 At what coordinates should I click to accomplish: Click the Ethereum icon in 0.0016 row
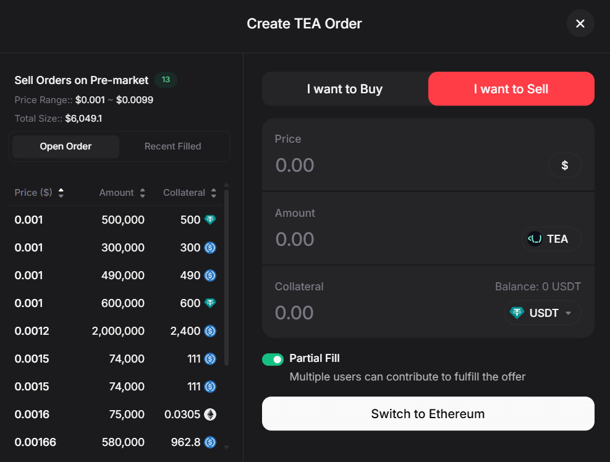coord(210,414)
